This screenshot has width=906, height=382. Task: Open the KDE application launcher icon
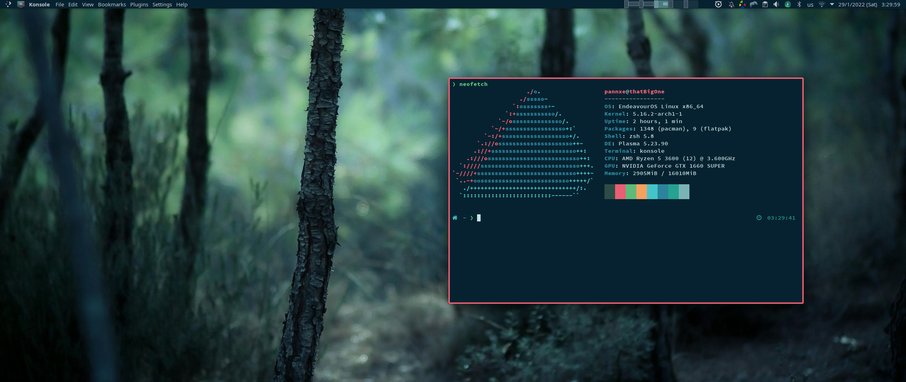[x=8, y=4]
